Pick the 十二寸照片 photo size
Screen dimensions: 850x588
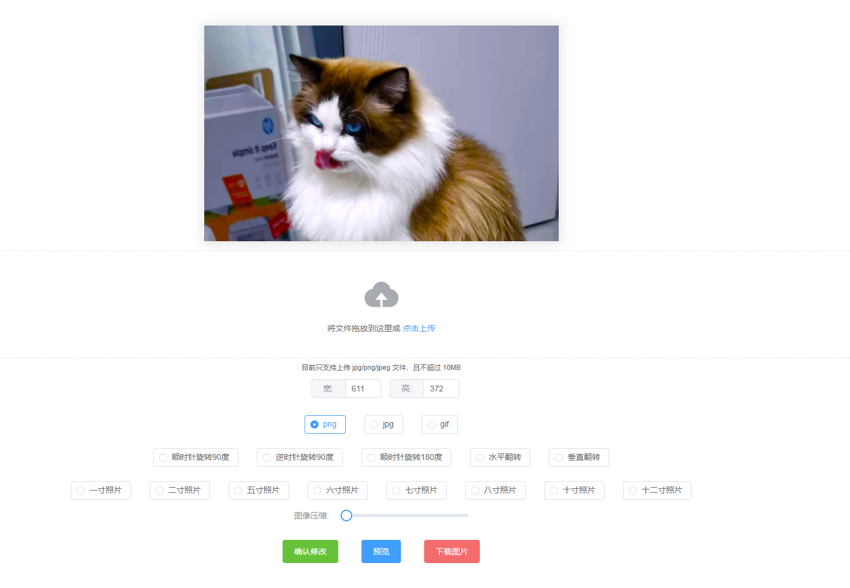click(657, 491)
